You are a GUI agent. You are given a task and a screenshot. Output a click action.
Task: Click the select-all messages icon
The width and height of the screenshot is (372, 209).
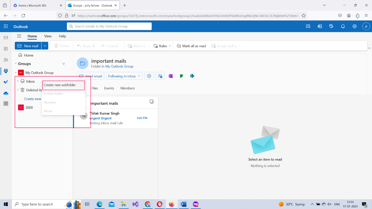[151, 102]
